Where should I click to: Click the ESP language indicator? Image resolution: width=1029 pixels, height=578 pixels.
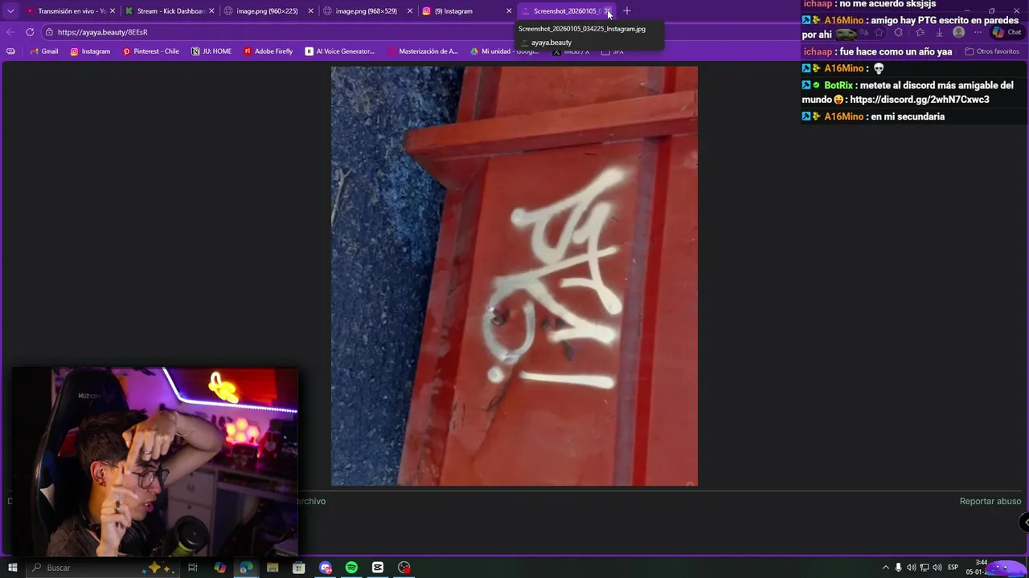click(x=953, y=568)
